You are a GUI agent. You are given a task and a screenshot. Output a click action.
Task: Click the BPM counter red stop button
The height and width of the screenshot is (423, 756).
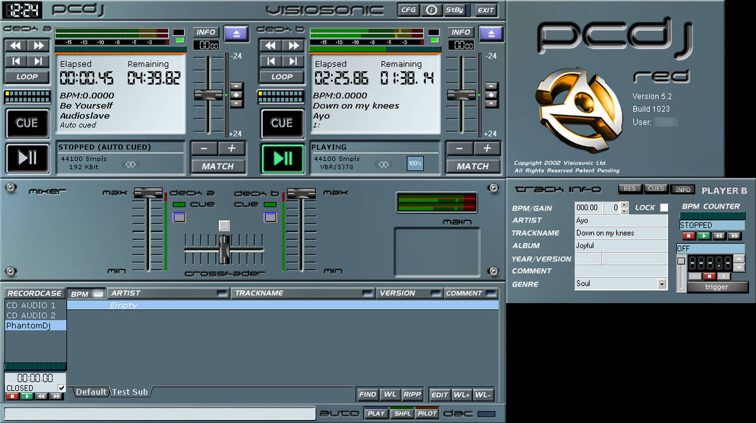coord(688,236)
